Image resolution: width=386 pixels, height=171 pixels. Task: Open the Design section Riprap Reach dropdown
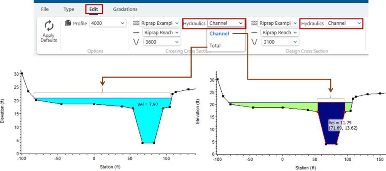click(281, 32)
